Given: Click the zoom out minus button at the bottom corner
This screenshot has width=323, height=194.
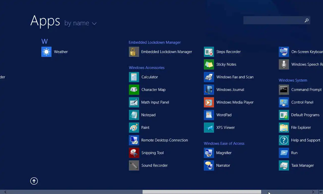Looking at the screenshot, I should (x=320, y=192).
